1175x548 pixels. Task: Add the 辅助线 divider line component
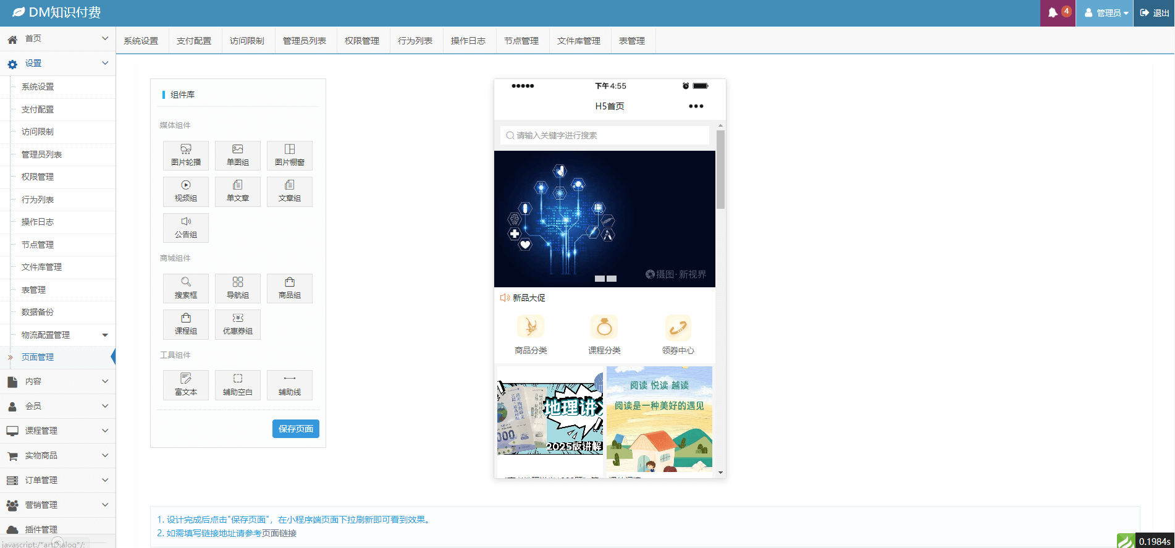click(x=289, y=385)
